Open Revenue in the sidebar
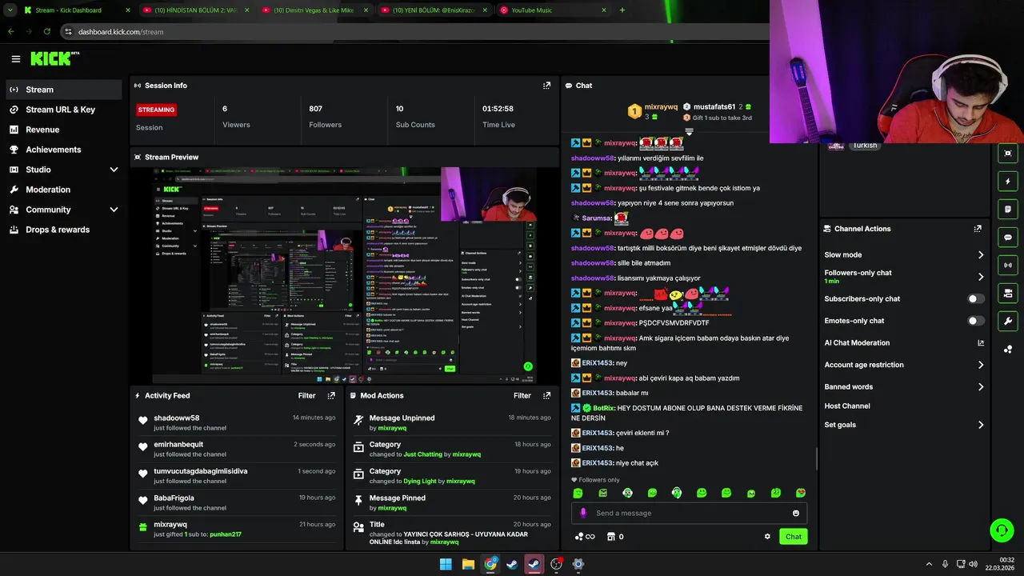The width and height of the screenshot is (1024, 576). (x=64, y=130)
